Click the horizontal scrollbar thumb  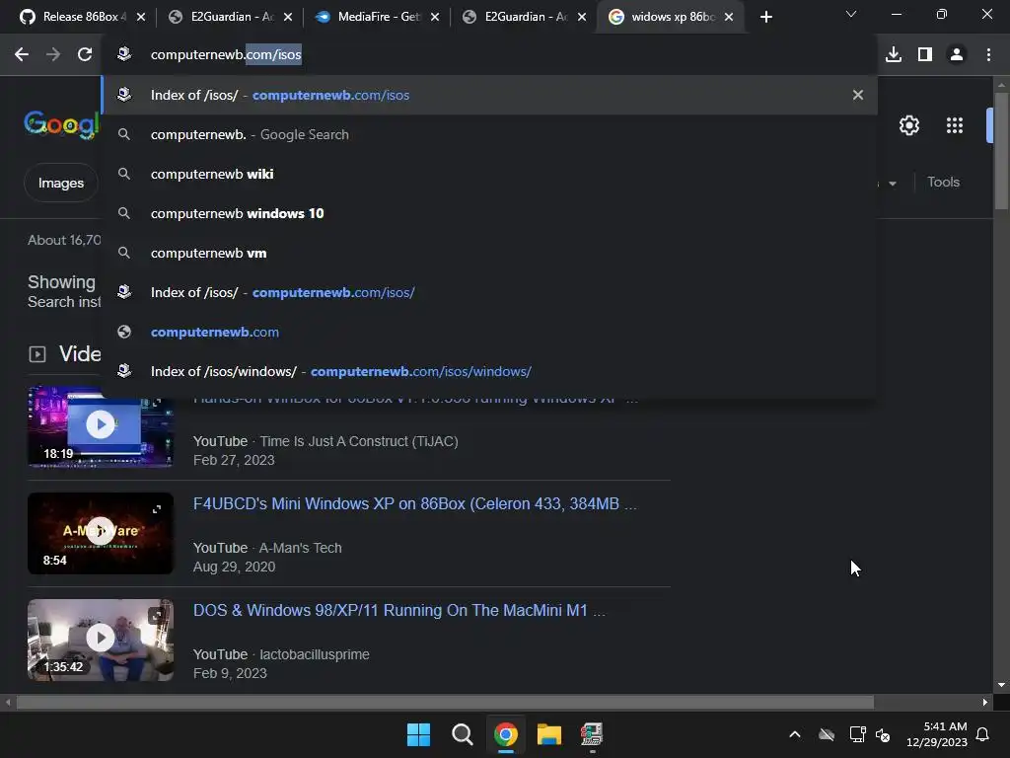(x=445, y=702)
